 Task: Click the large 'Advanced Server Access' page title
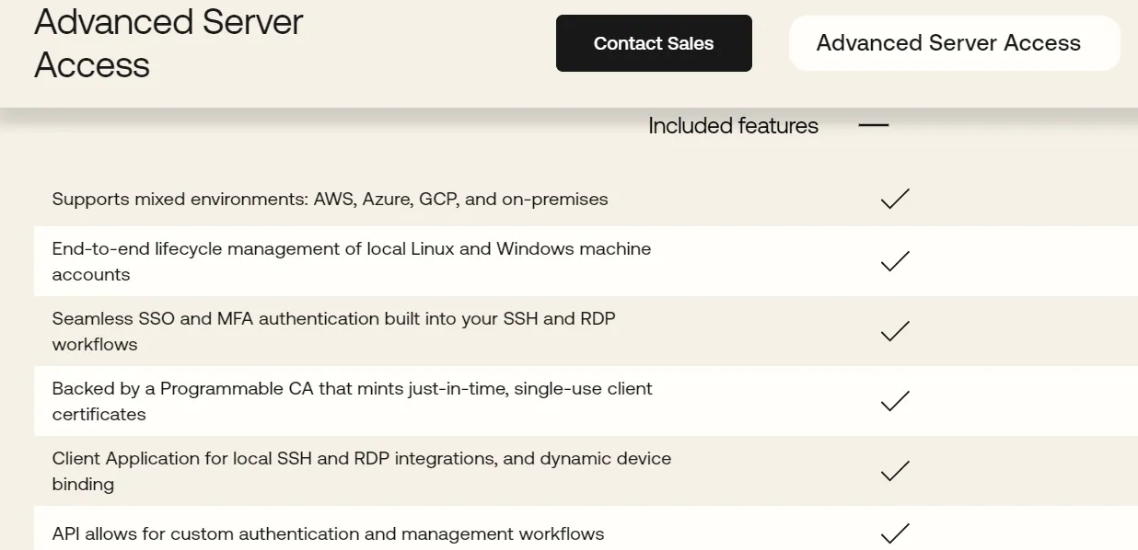[x=168, y=43]
